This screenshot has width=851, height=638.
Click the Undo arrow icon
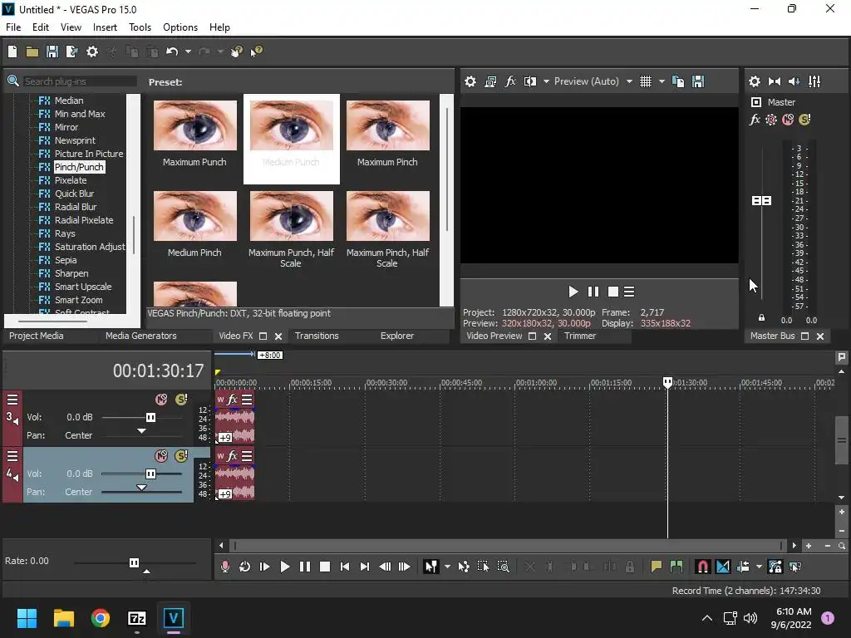pos(172,52)
